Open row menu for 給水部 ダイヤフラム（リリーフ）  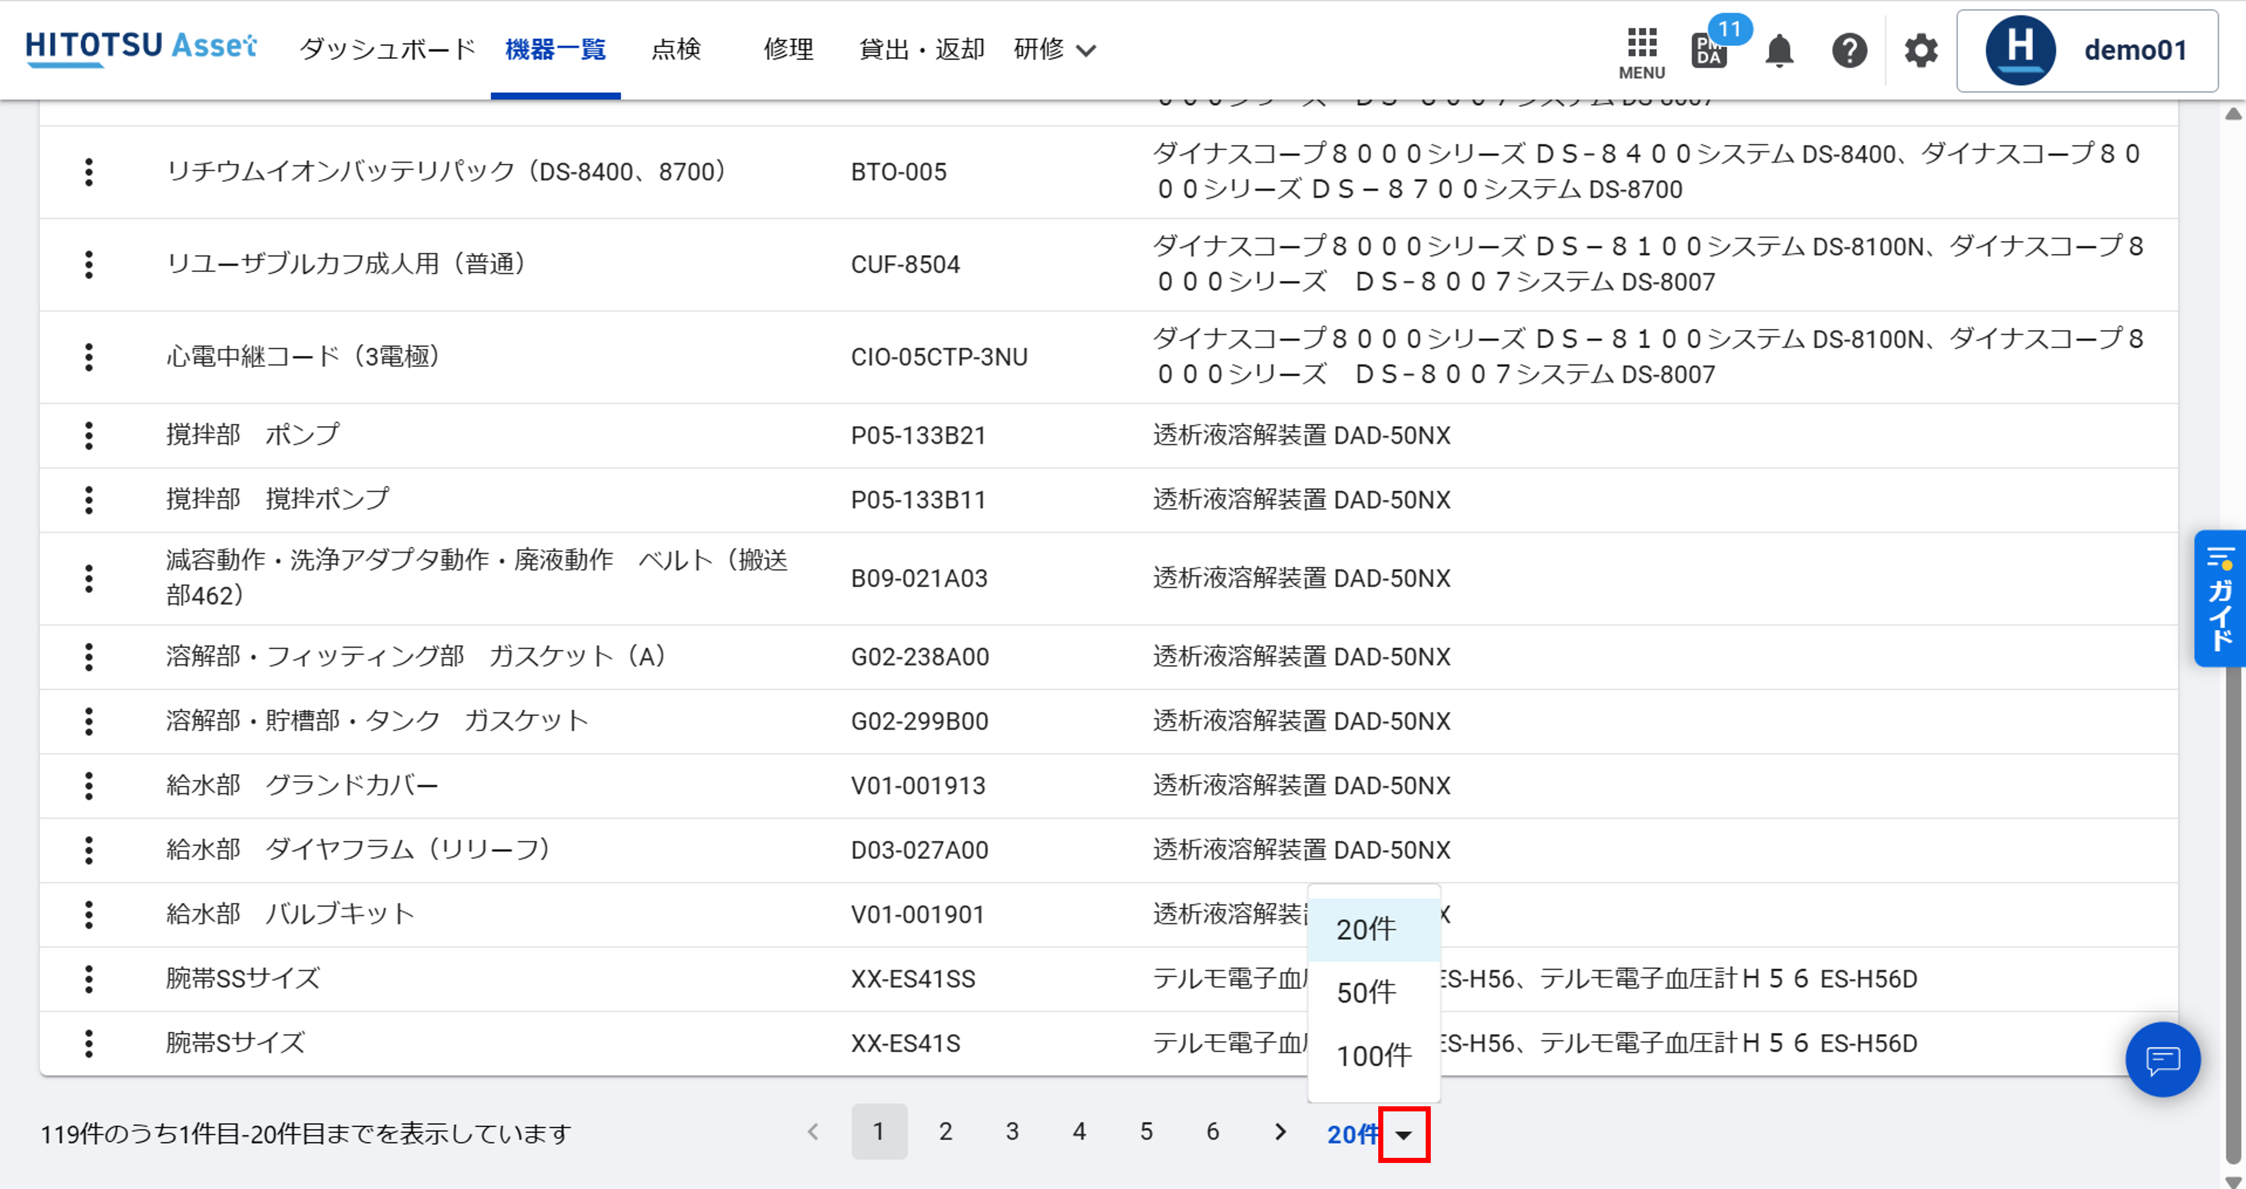[x=88, y=850]
